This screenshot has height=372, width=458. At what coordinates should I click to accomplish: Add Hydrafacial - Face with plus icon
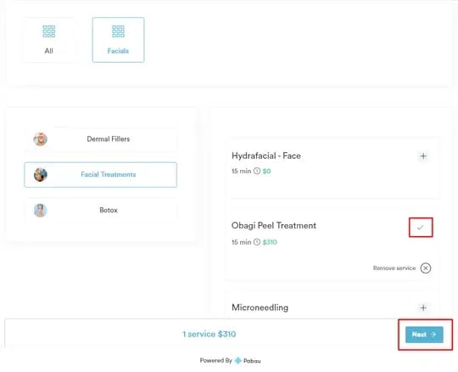[423, 156]
